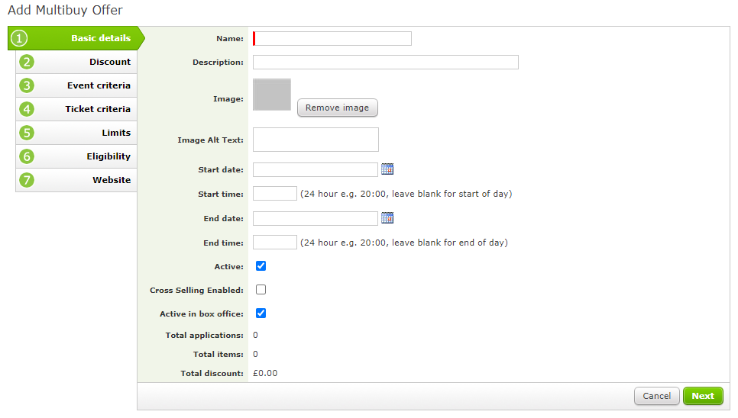The height and width of the screenshot is (418, 738).
Task: Click the End time field
Action: [x=275, y=243]
